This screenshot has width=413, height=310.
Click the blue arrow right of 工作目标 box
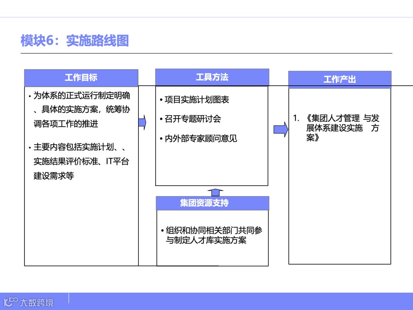tap(142, 122)
